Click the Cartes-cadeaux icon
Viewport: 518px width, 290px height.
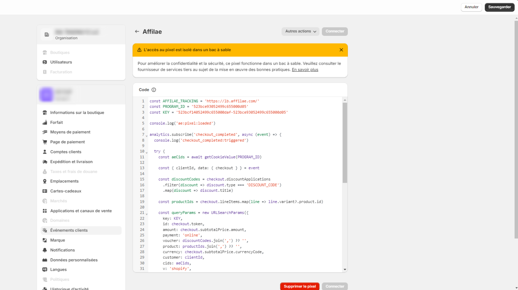(x=45, y=191)
